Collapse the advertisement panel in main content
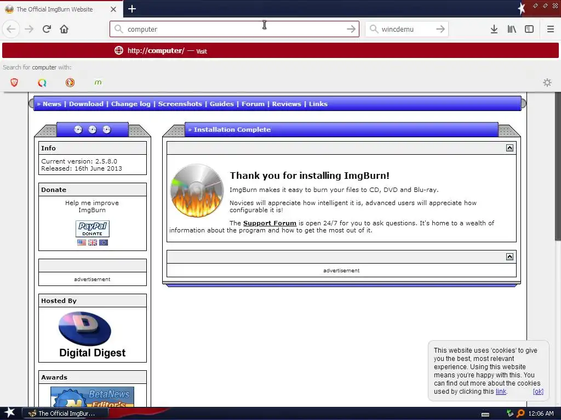The image size is (561, 420). tap(510, 257)
